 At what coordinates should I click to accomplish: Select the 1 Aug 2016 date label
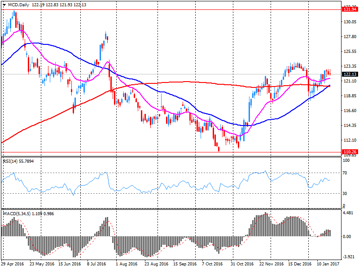[x=127, y=264]
